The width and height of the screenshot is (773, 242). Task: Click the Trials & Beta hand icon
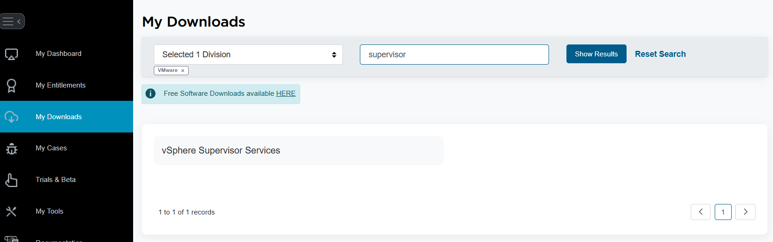pos(11,180)
